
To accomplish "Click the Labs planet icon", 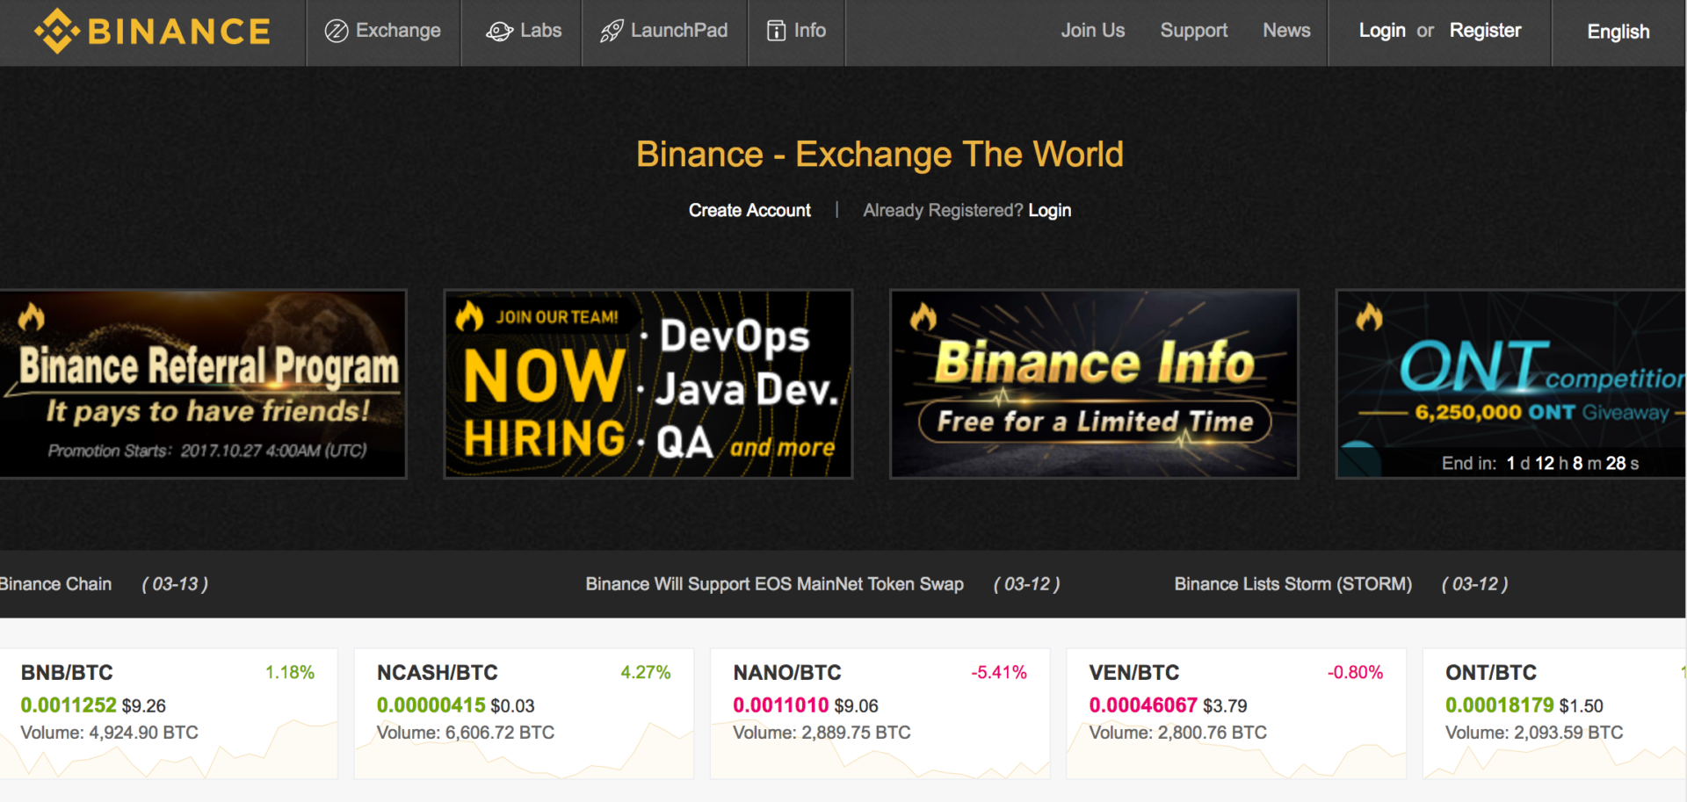I will pos(499,32).
